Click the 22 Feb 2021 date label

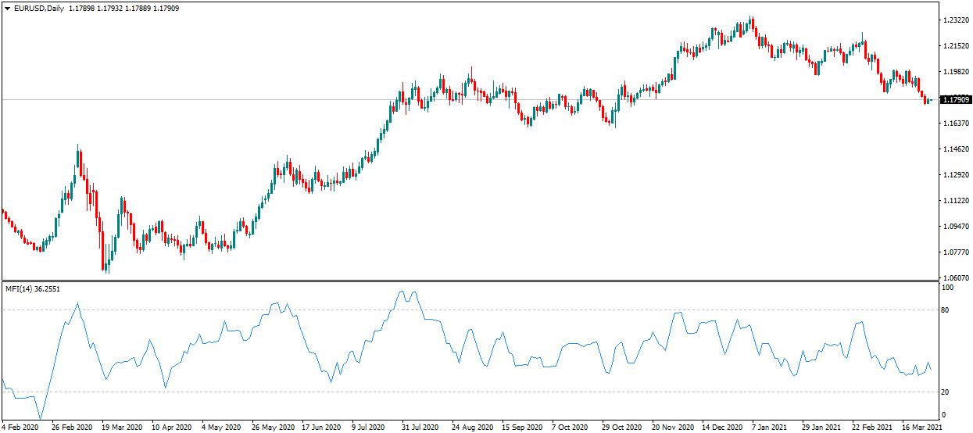pos(871,428)
